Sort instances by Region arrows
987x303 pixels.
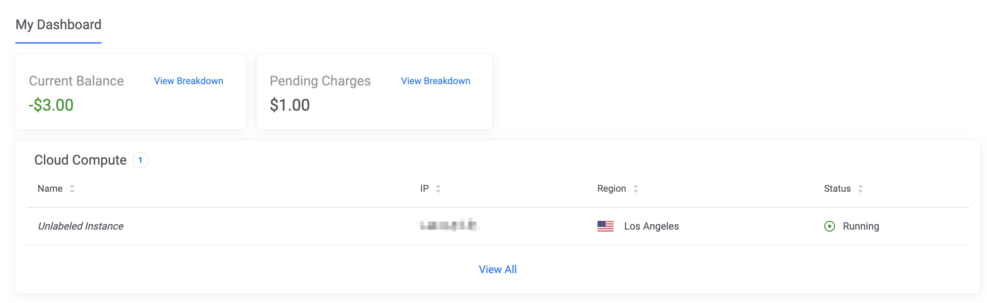(635, 189)
